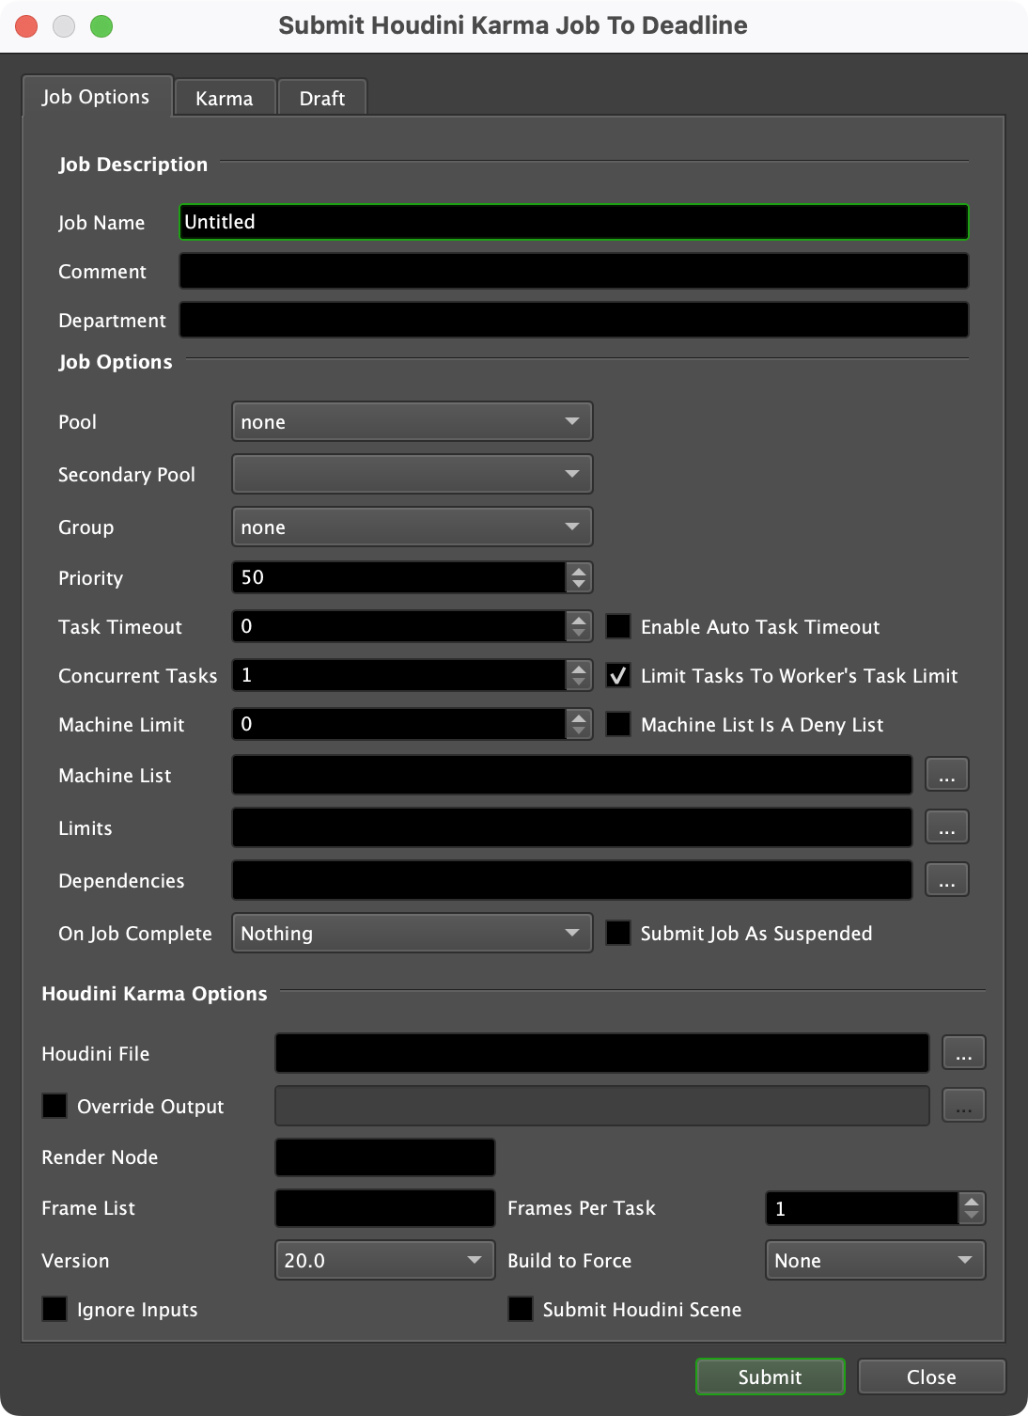Viewport: 1028px width, 1416px height.
Task: Click the Machine Limit value field
Action: pyautogui.click(x=399, y=724)
